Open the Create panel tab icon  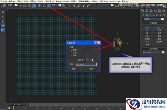pos(143,11)
